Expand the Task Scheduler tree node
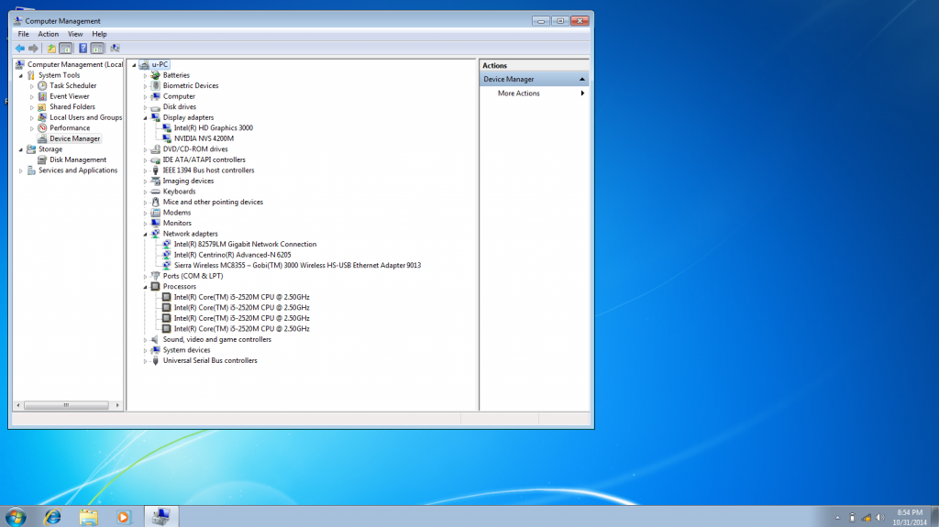 tap(32, 86)
